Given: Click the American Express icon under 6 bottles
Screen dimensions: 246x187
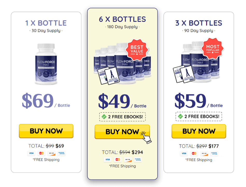Looking at the screenshot, I should pos(138,159).
